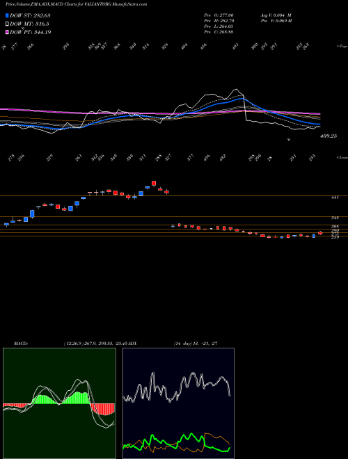Select the 'DOW PT: 344.19' legend label

click(31, 32)
